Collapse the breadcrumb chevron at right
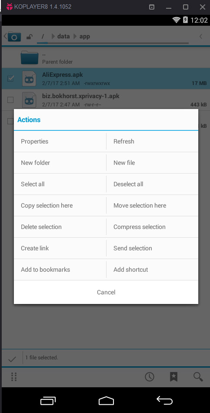The image size is (210, 413). tap(200, 37)
